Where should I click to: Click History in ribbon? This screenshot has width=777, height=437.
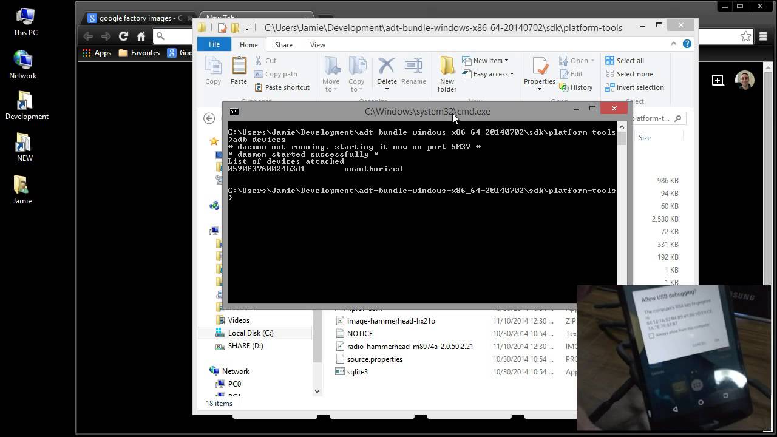tap(575, 87)
